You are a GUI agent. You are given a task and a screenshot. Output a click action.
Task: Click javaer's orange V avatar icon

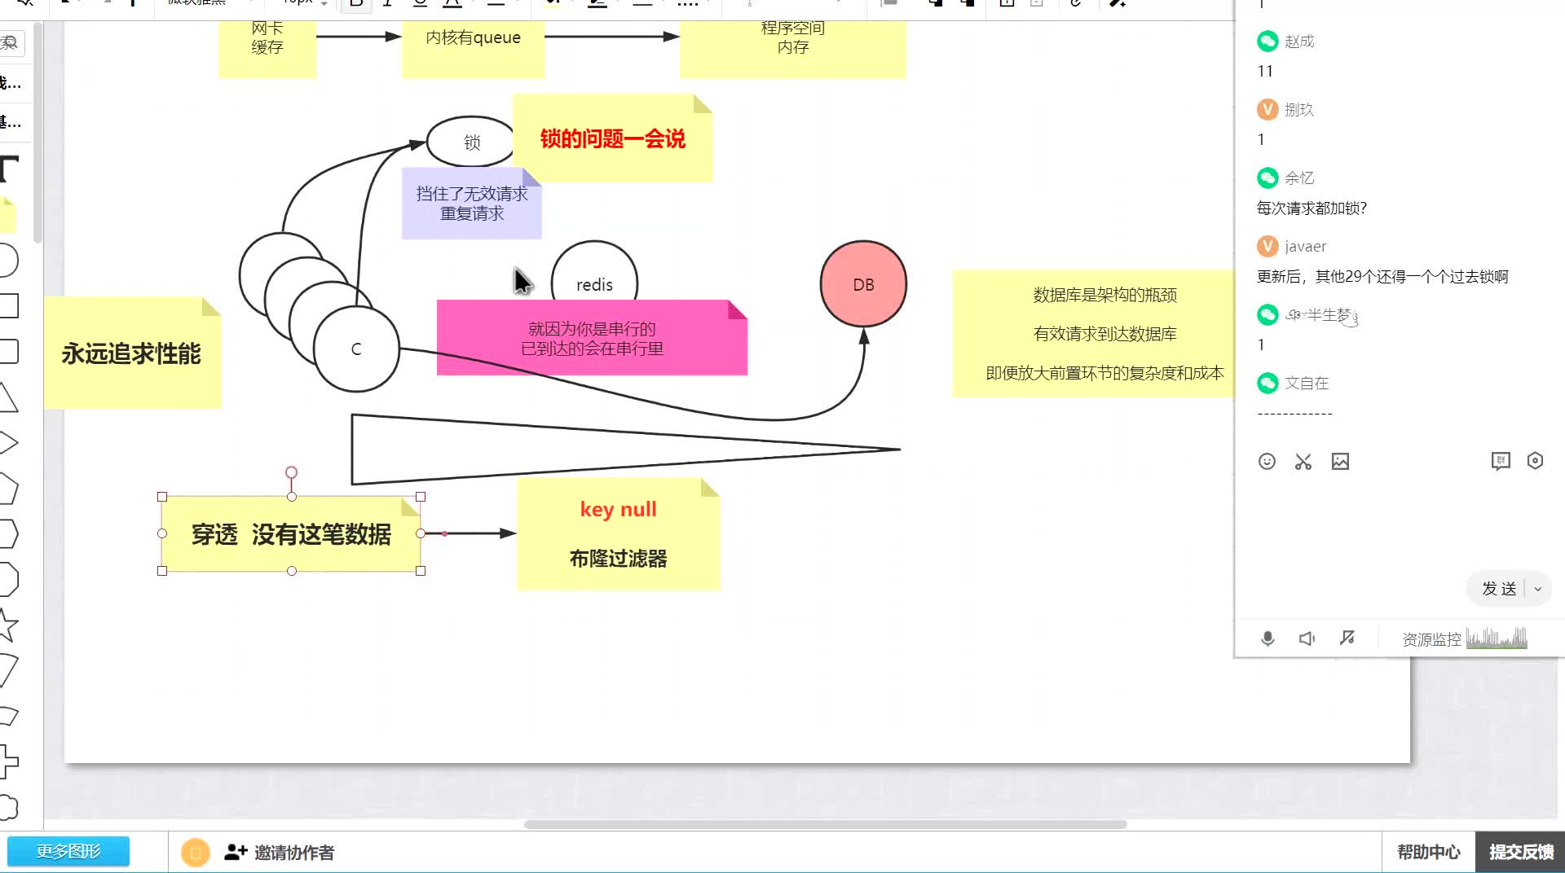(1267, 246)
